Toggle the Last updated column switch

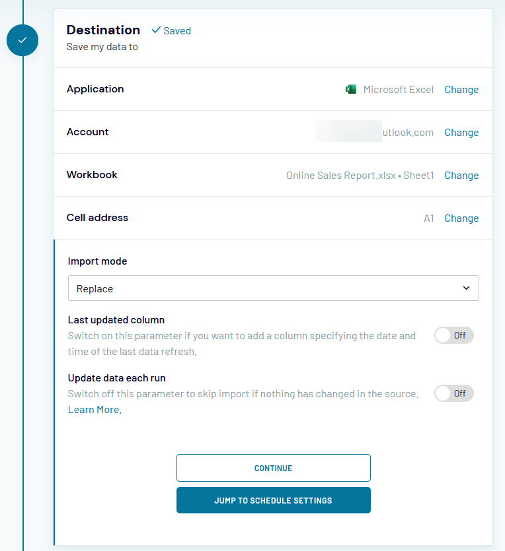tap(453, 335)
